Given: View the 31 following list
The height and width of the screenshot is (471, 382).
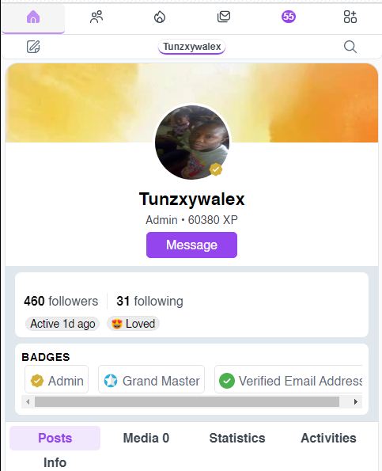Looking at the screenshot, I should pyautogui.click(x=149, y=301).
